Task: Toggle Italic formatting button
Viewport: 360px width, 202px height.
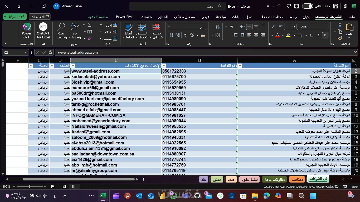Action: pos(318,35)
